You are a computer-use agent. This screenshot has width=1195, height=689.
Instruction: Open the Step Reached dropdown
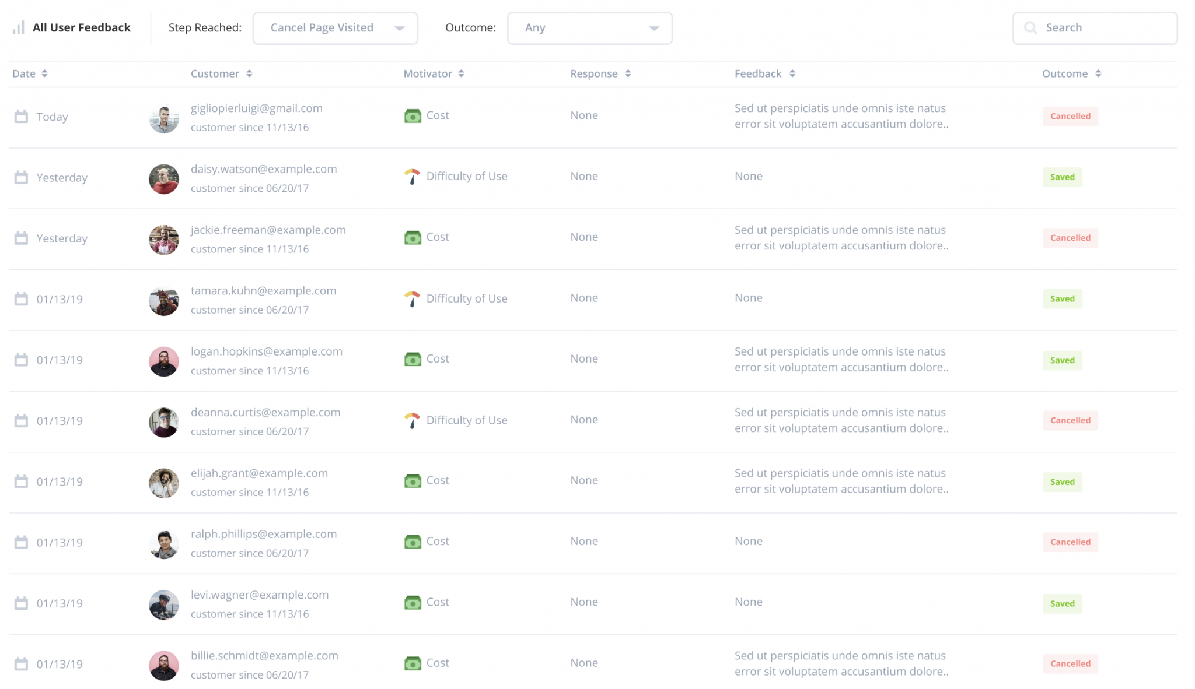336,28
